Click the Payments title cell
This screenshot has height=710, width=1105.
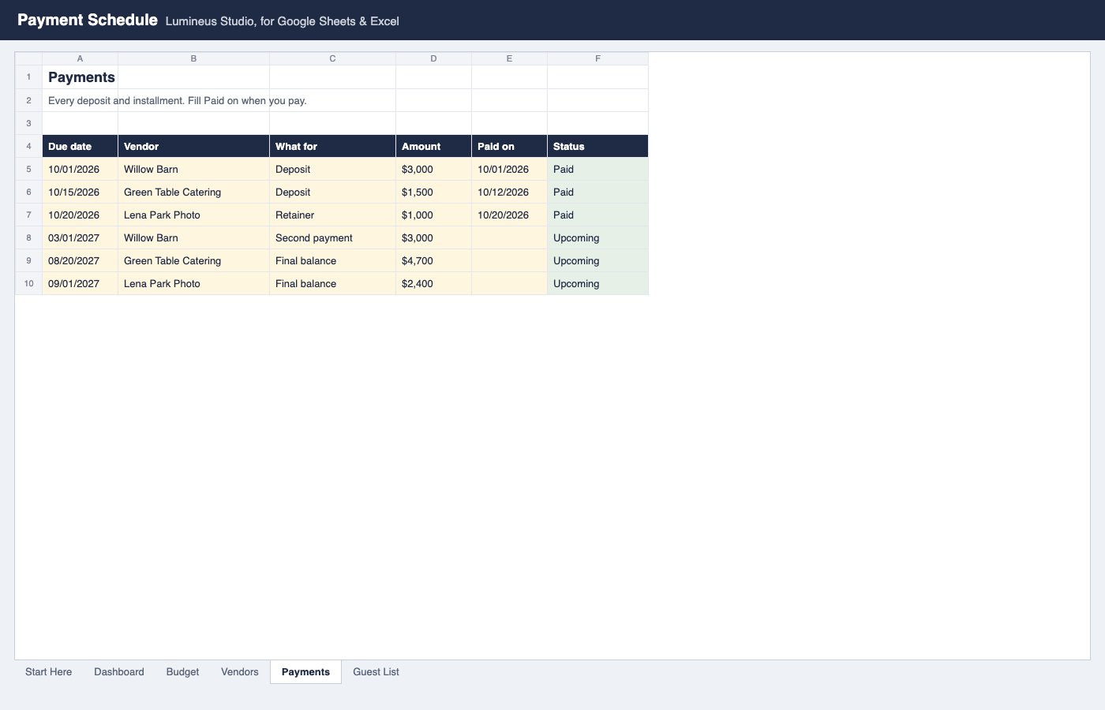pos(80,77)
